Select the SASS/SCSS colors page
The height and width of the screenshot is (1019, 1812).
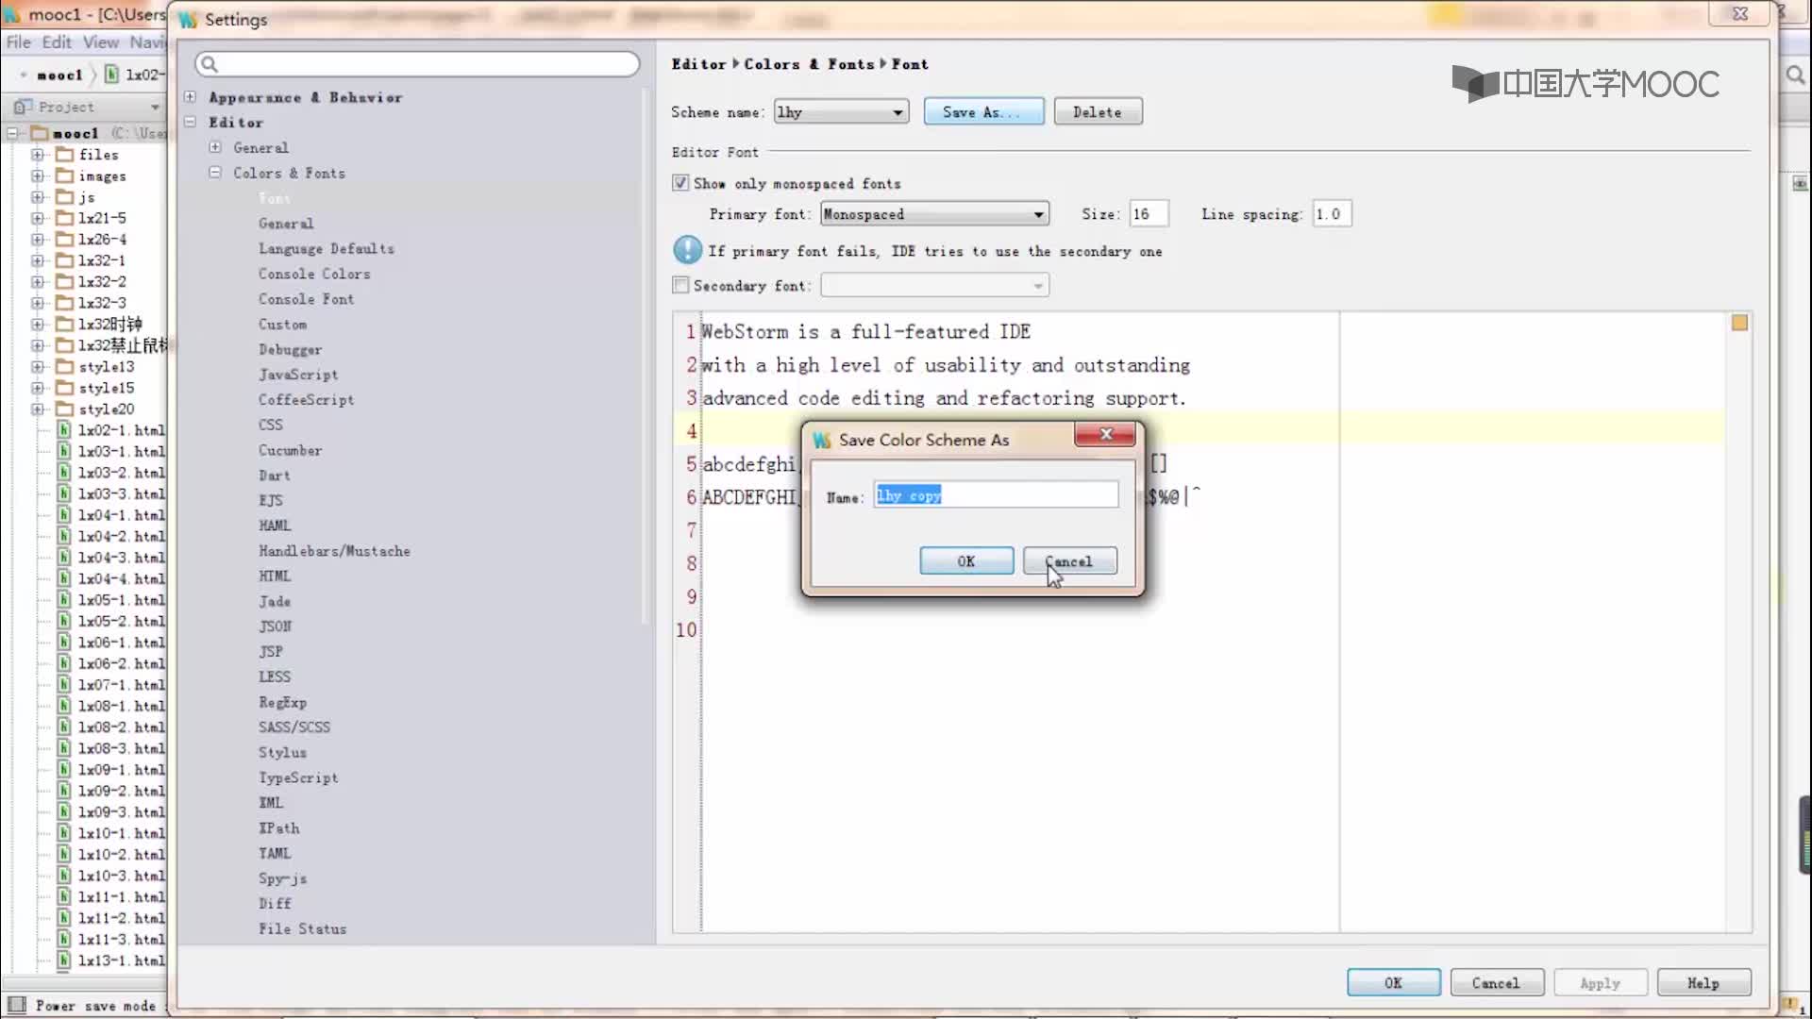(294, 727)
